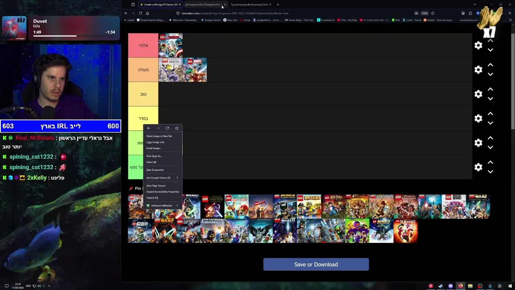Screen dimensions: 515x290
Task: Move the טוב tier row up
Action: 490,89
